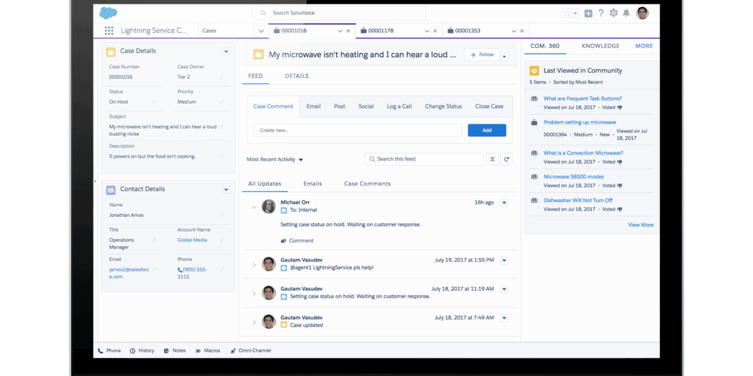Click the Search this feed field
The width and height of the screenshot is (753, 376).
coord(424,159)
